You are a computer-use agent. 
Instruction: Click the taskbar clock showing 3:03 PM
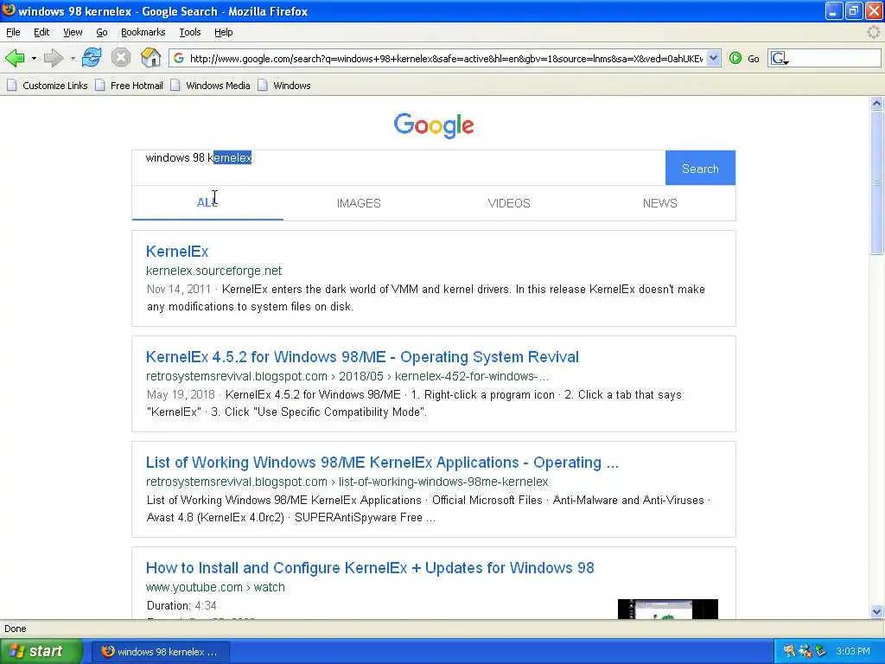pyautogui.click(x=853, y=652)
